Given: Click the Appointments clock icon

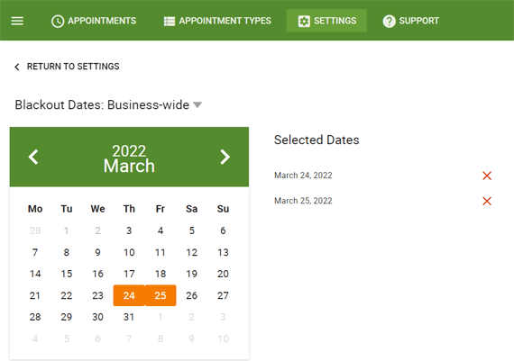Looking at the screenshot, I should [x=58, y=21].
